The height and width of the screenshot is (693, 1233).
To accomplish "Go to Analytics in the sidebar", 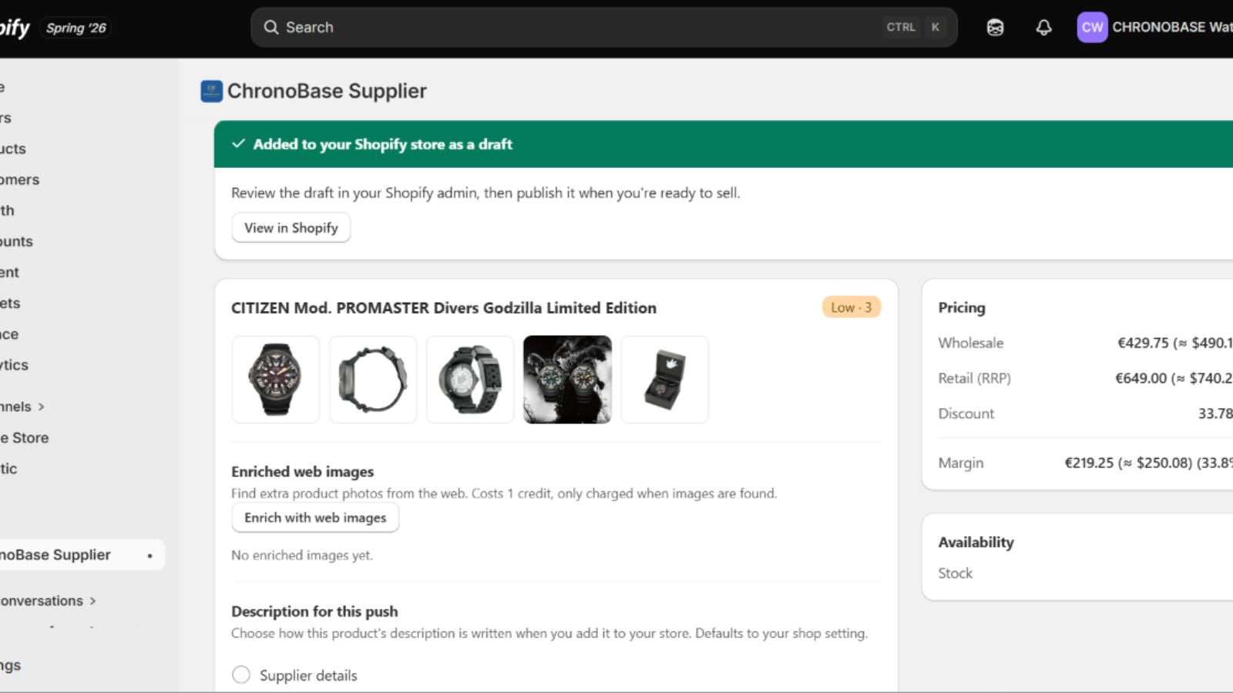I will 15,365.
